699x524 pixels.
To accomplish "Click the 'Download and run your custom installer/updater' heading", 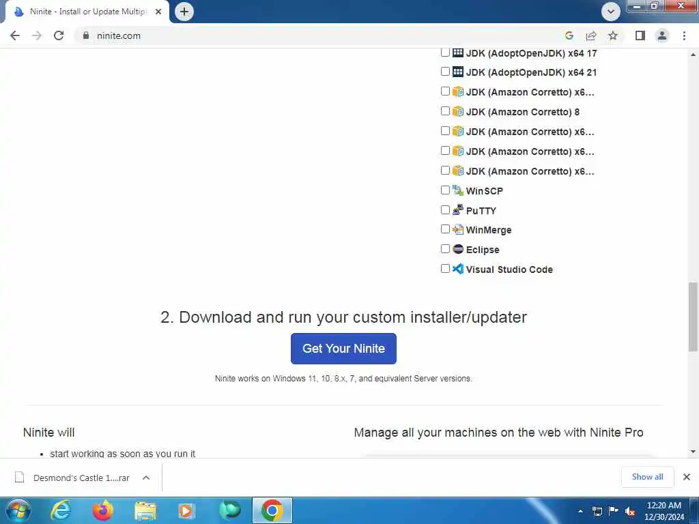I will point(343,317).
